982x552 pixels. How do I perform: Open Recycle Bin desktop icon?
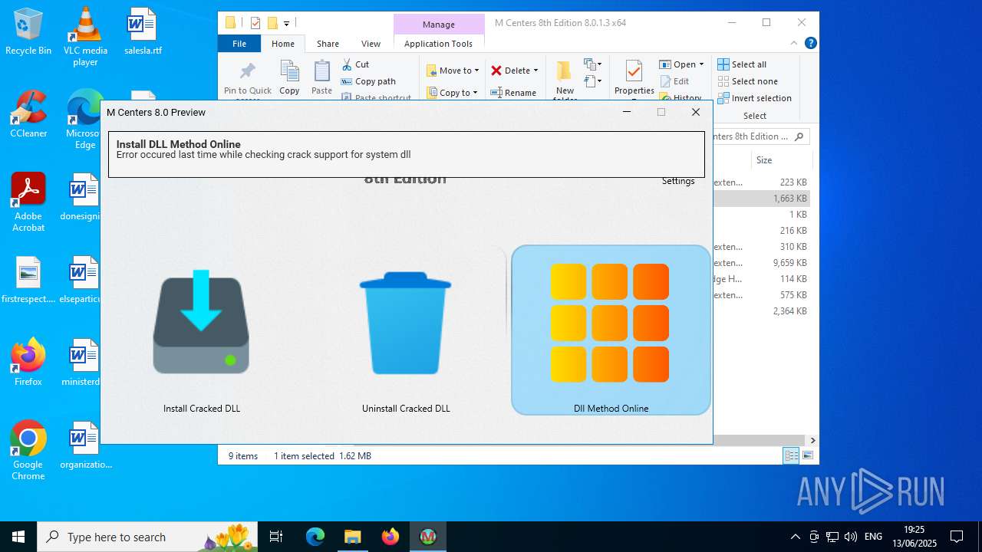28,31
